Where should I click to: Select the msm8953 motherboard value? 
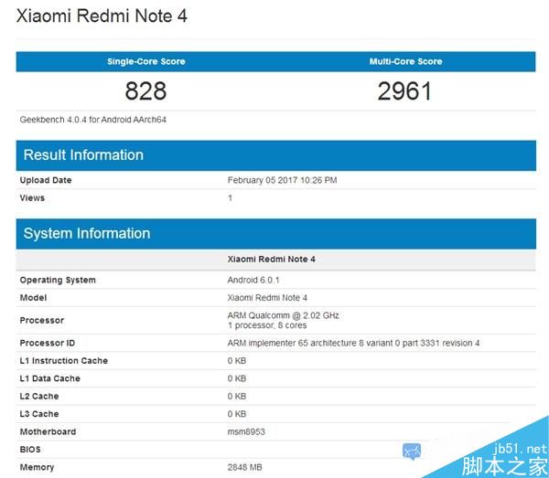point(246,431)
